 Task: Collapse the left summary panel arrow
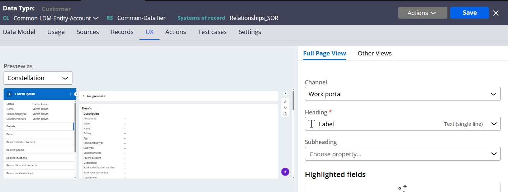click(x=76, y=94)
